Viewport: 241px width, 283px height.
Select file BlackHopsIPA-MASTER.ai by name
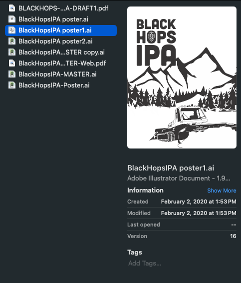[57, 74]
